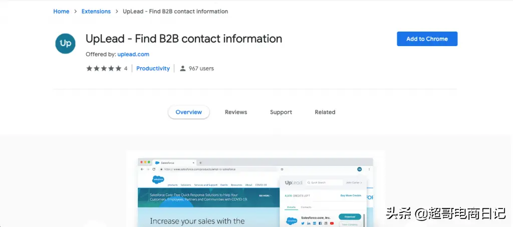This screenshot has width=513, height=227.
Task: Click the Download button in the UpLead popup
Action: point(350,217)
